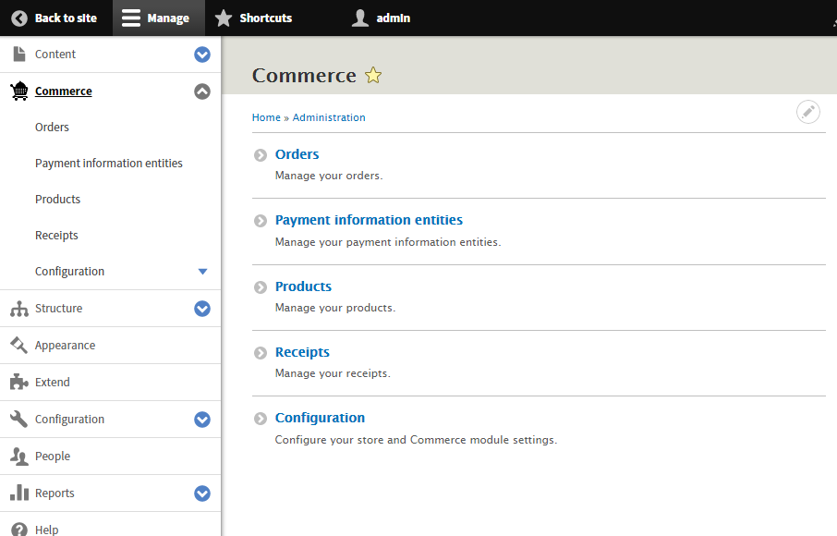Click the Commerce shopping cart icon
Viewport: 837px width, 536px height.
click(x=18, y=91)
